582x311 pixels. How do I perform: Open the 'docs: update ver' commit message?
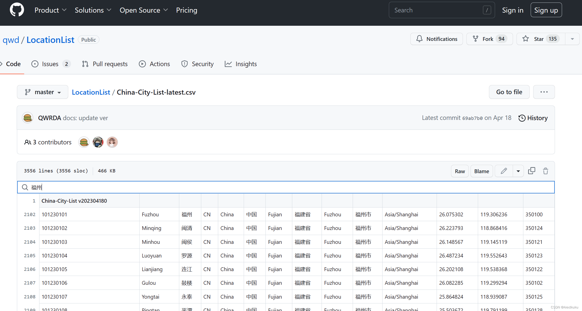coord(85,118)
